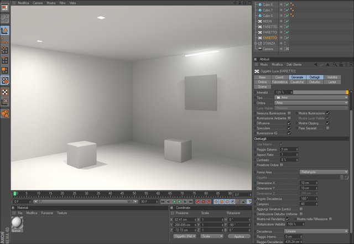
Task: Click the polygon mode icon in left toolbar
Action: pos(5,70)
